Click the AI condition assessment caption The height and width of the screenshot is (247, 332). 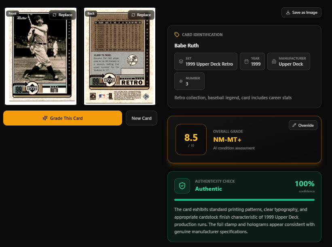coord(234,148)
